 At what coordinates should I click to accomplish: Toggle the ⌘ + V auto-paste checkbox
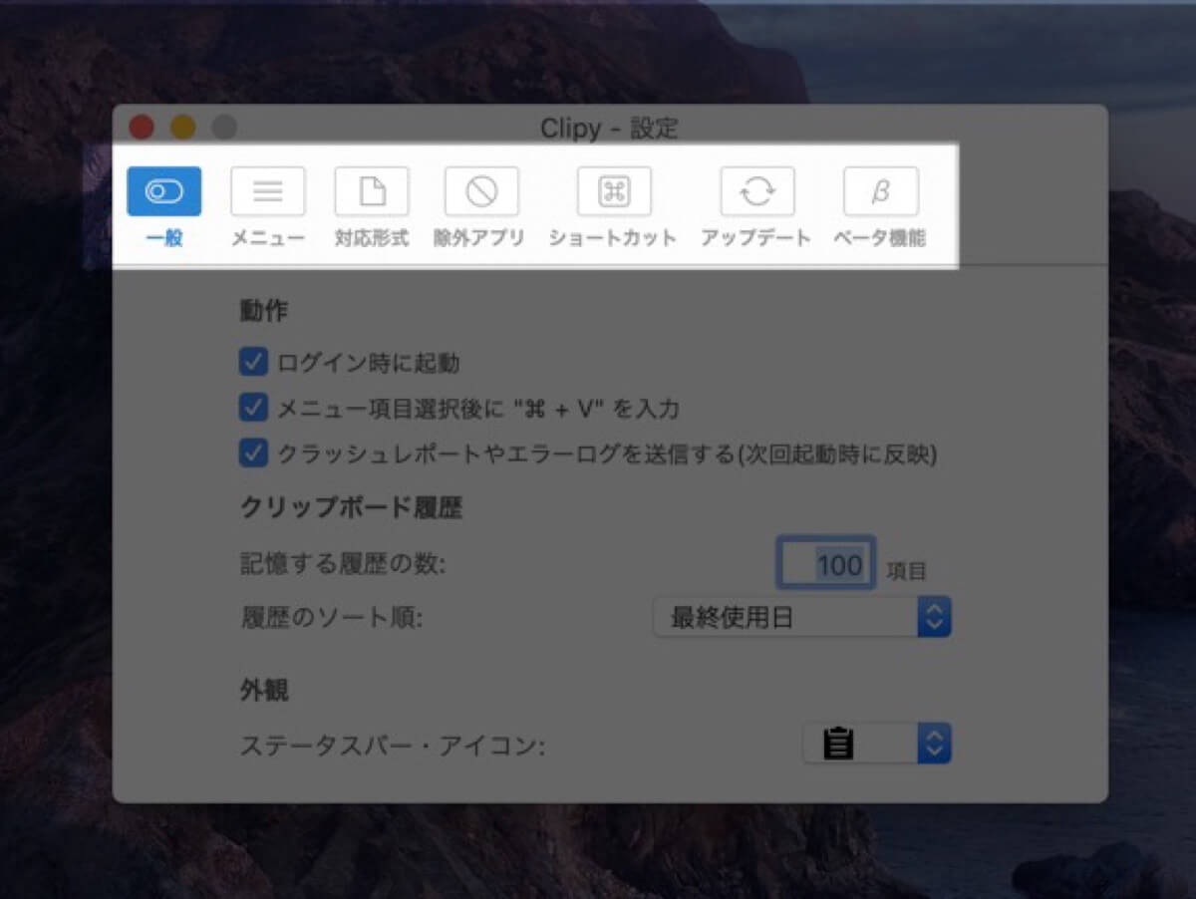(x=253, y=407)
